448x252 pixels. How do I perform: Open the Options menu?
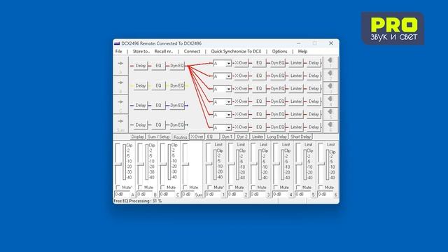(x=279, y=51)
